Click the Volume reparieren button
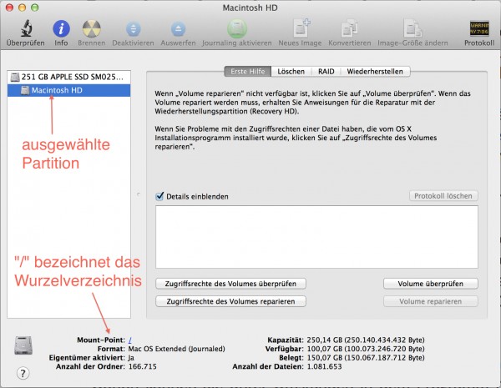Viewport: 501px width, 388px height. point(430,301)
